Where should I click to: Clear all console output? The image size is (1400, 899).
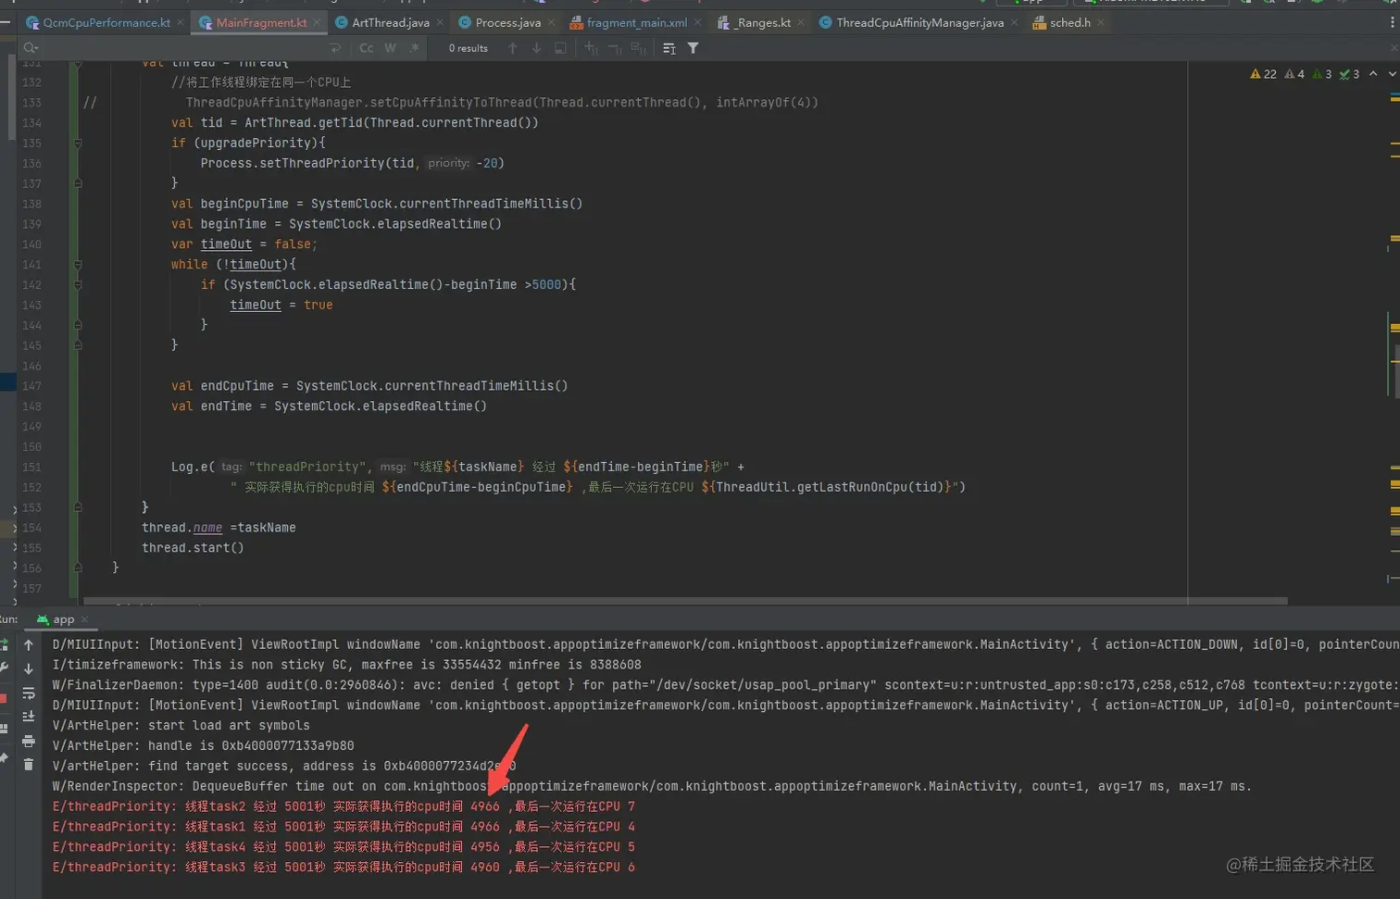[29, 765]
